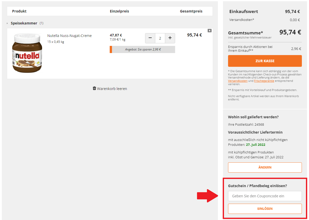This screenshot has width=309, height=220.
Task: Click the trash icon to empty cart
Action: (x=94, y=88)
